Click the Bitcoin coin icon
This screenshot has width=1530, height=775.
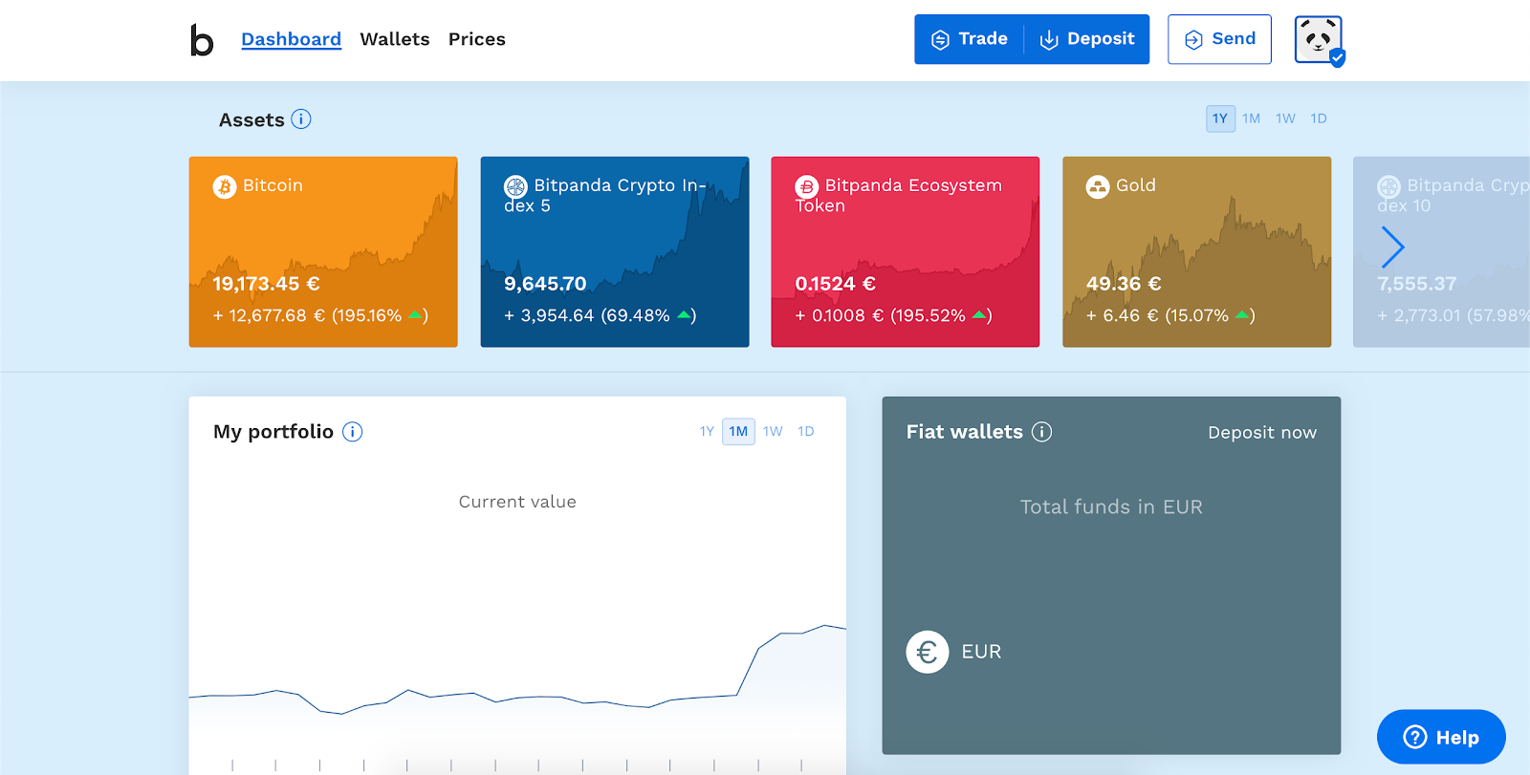pos(225,186)
